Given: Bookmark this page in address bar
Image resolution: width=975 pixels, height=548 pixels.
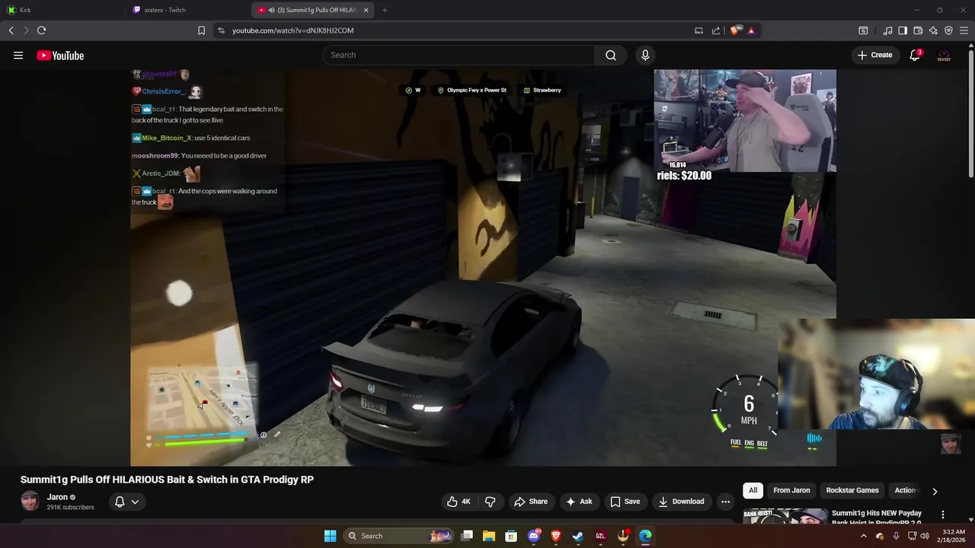Looking at the screenshot, I should (201, 30).
